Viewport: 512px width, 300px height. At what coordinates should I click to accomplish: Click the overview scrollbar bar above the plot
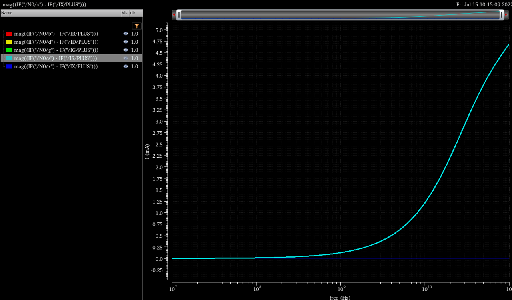pyautogui.click(x=340, y=15)
